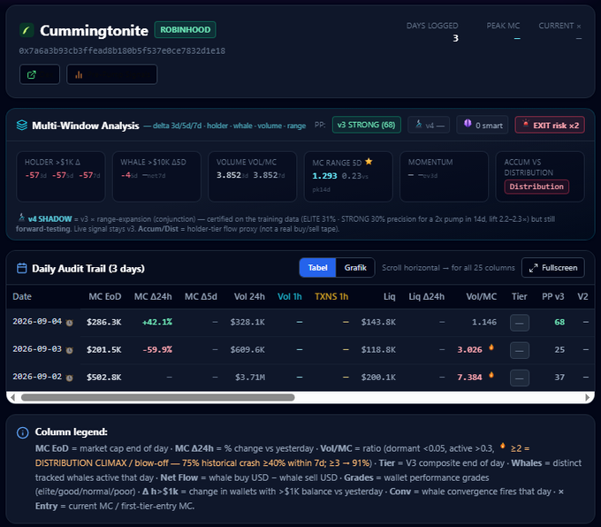Click the clock icon next to 2026-09-04

[69, 323]
